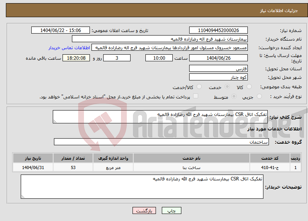Click the نام دستگاه خریدار label
The image size is (308, 221).
point(284,39)
